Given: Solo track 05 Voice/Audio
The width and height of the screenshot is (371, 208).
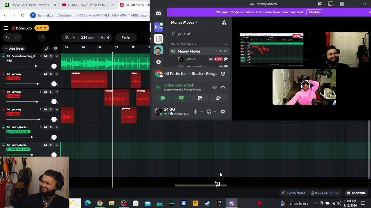Looking at the screenshot, I should coord(50,127).
